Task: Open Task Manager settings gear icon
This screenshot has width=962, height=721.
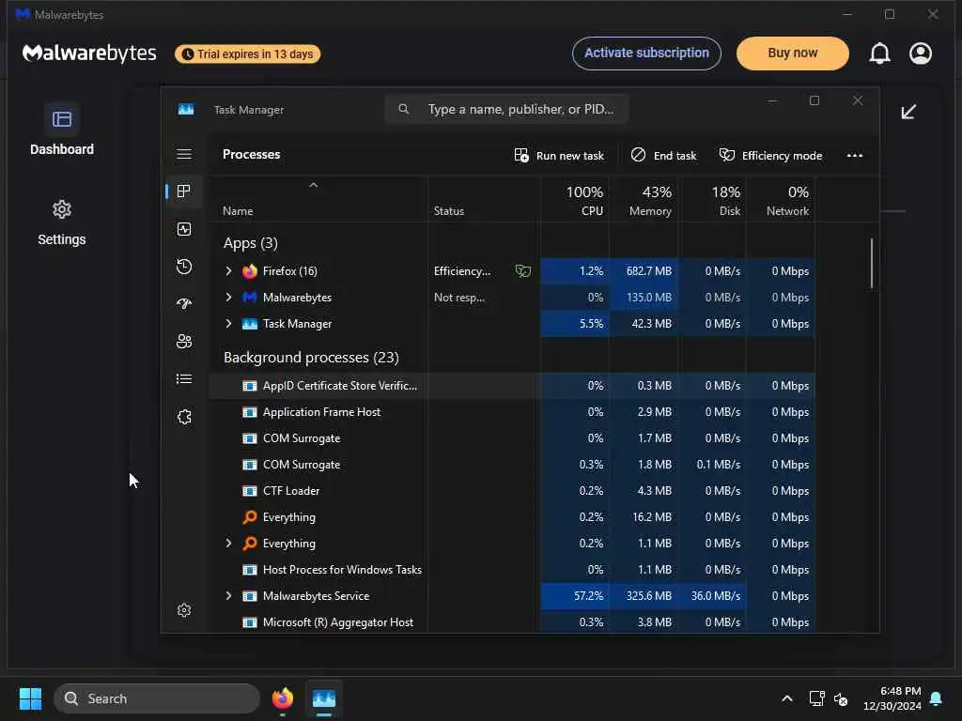Action: (x=184, y=610)
